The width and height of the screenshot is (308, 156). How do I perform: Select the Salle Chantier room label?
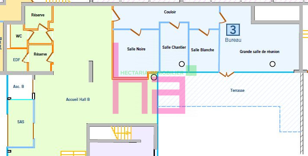(174, 47)
